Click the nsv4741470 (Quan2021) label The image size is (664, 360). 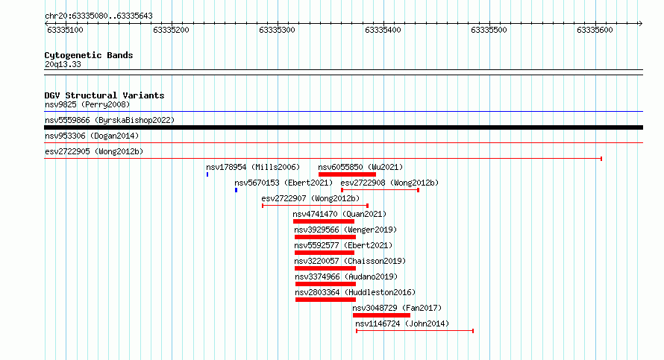(x=339, y=214)
